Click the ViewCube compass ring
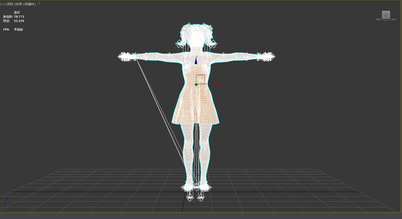402x219 pixels. click(x=386, y=19)
